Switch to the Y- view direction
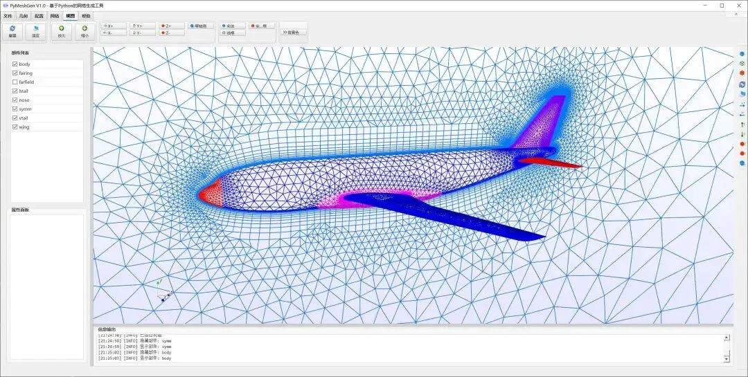 143,33
